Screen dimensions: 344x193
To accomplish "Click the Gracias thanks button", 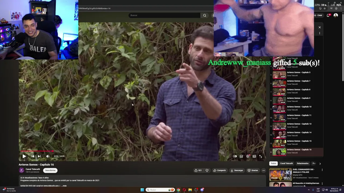I will 253,170.
